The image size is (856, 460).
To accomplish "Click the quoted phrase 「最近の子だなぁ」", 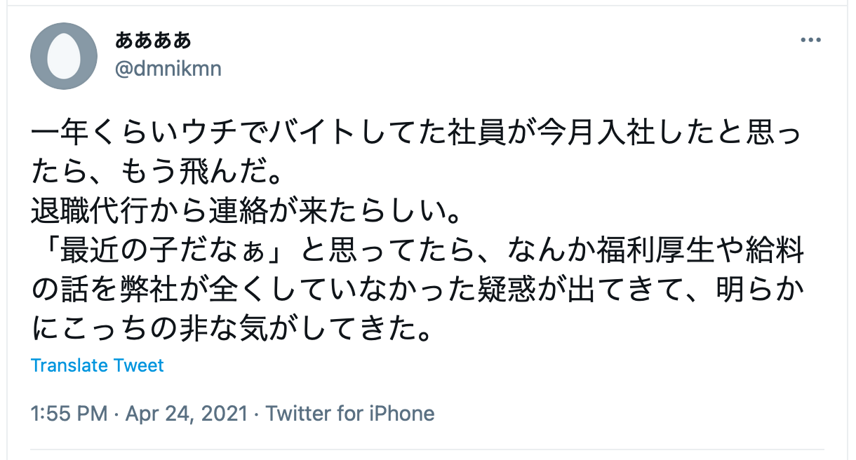I will (x=159, y=250).
